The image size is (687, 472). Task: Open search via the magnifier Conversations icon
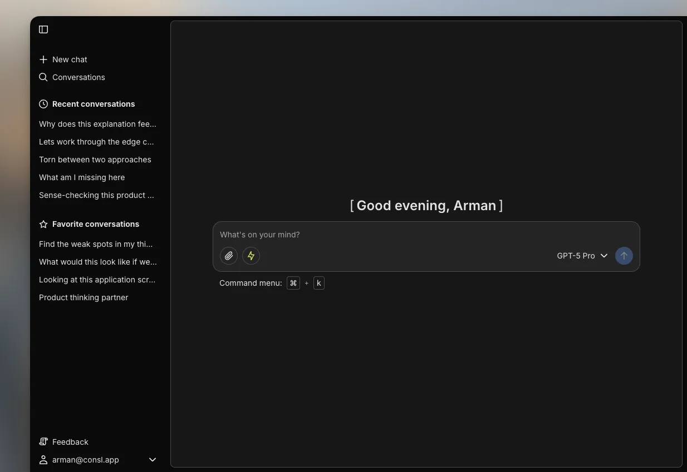pyautogui.click(x=43, y=77)
